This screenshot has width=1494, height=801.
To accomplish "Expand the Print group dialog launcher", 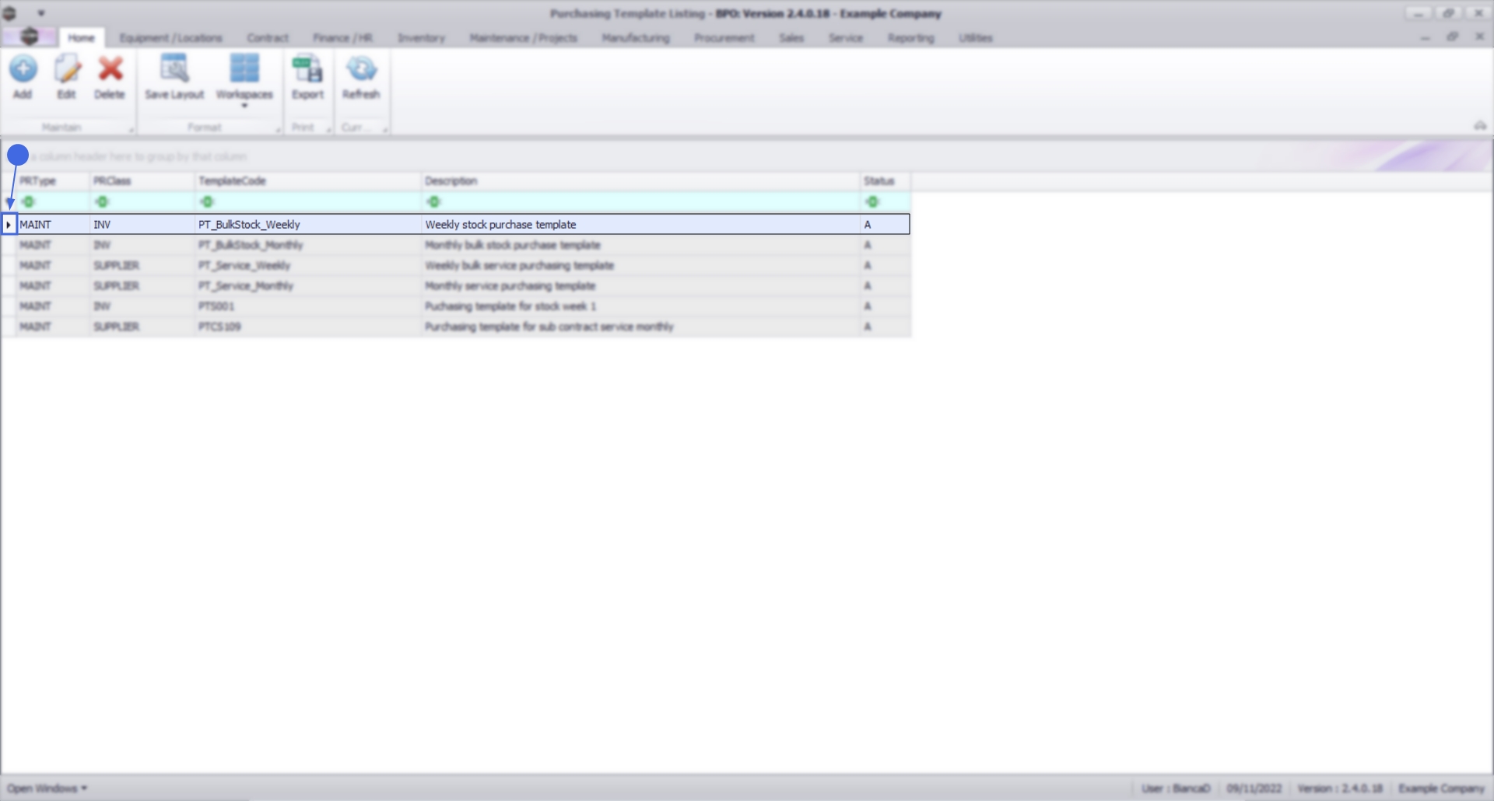I will [329, 129].
